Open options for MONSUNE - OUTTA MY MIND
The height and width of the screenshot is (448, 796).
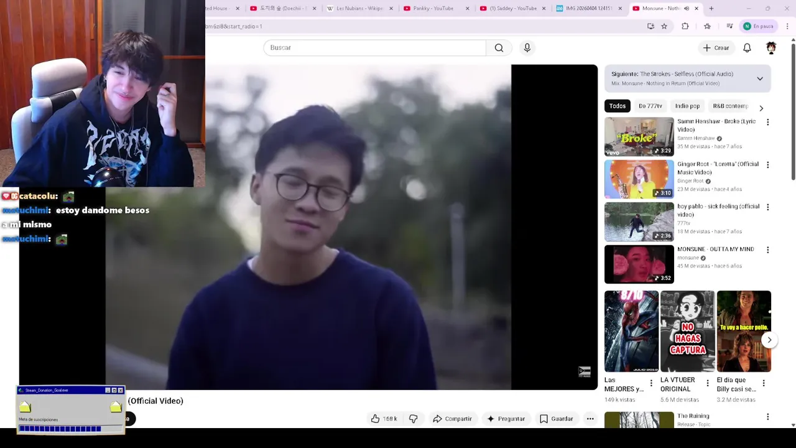(767, 250)
